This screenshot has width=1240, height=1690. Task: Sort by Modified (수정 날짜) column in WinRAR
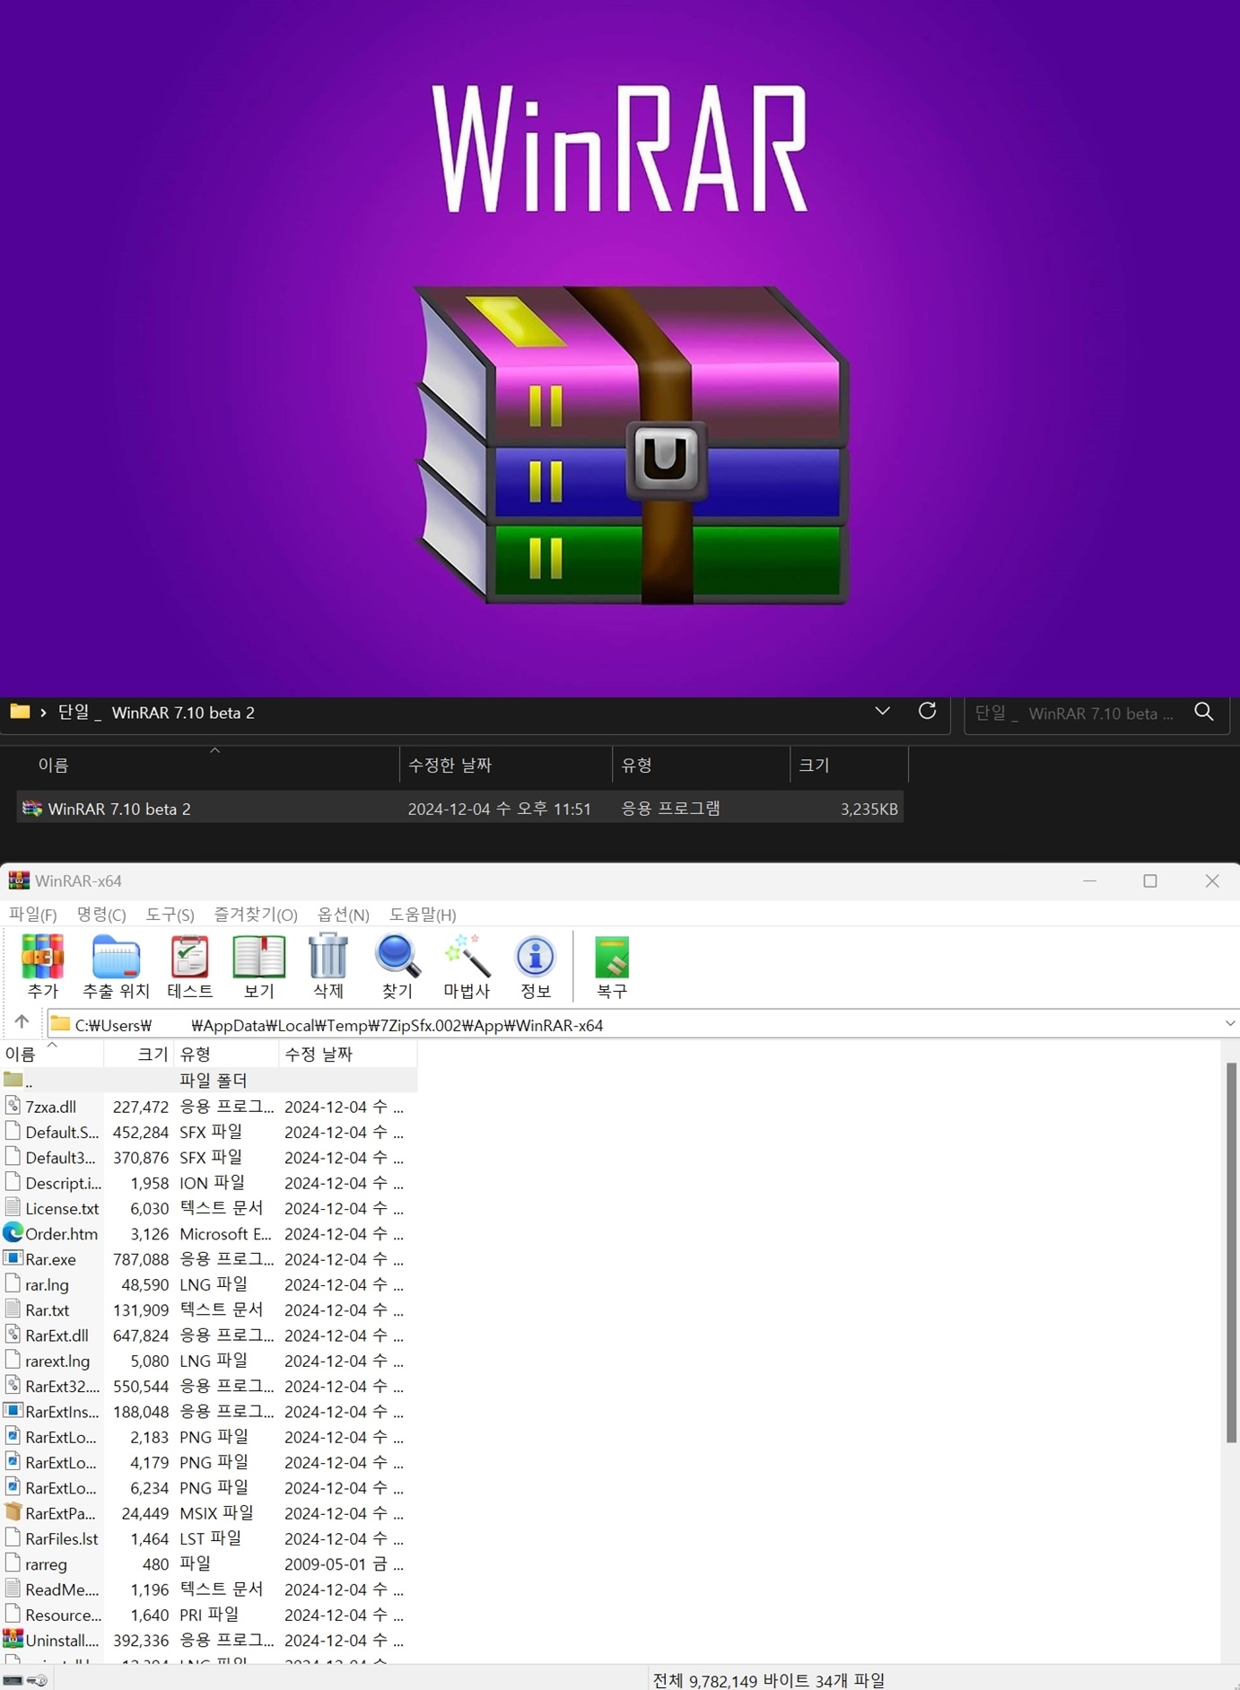click(348, 1054)
